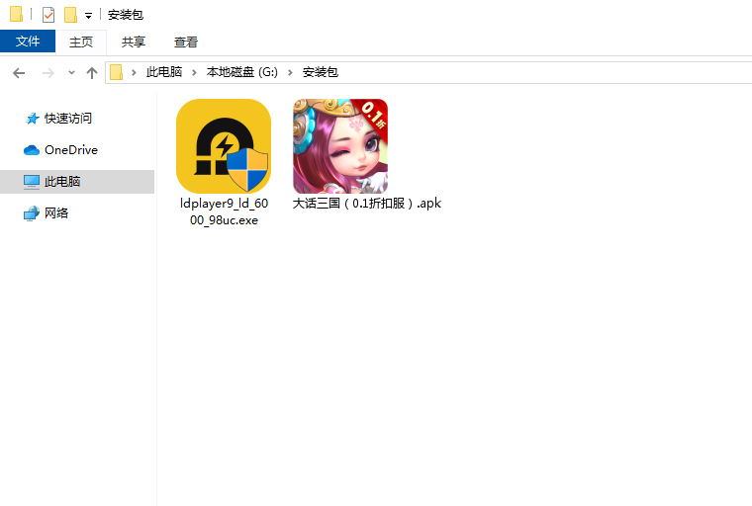The height and width of the screenshot is (506, 752).
Task: Open the 文件 menu
Action: coord(28,42)
